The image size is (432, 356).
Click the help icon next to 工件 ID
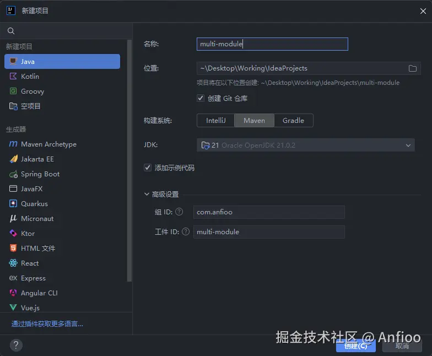coord(186,231)
